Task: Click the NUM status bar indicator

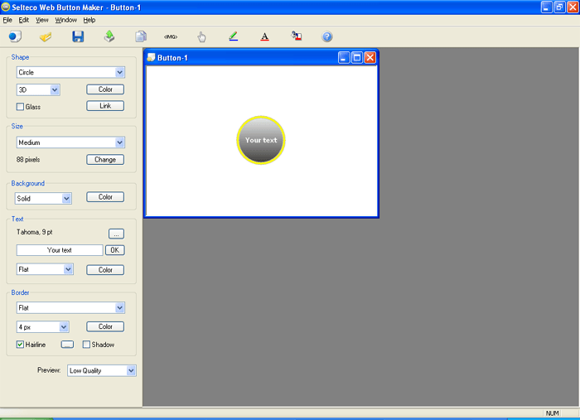Action: coord(552,413)
